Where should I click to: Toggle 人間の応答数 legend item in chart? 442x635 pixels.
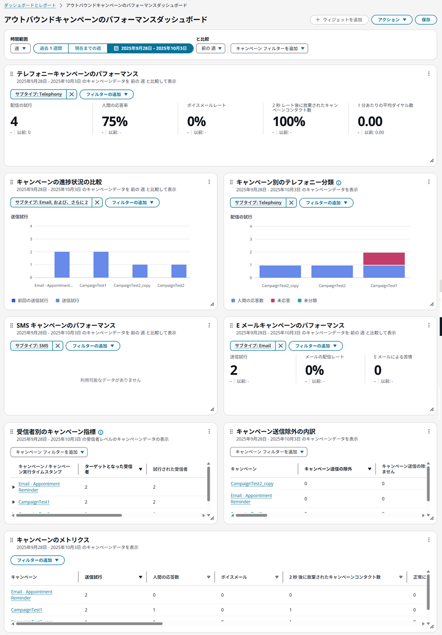point(249,301)
